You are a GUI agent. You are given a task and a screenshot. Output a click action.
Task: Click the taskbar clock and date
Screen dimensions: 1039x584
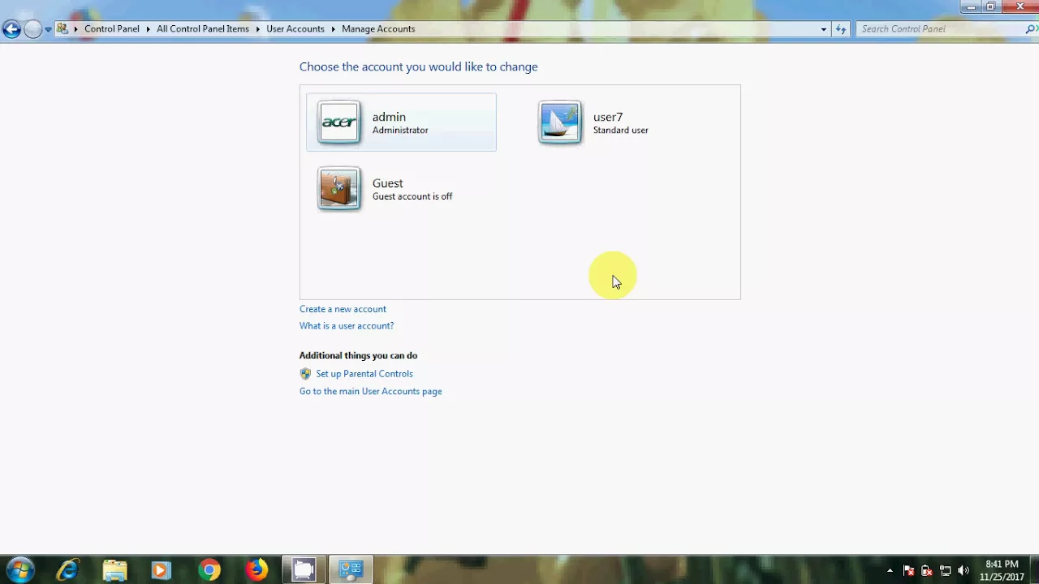point(1002,570)
